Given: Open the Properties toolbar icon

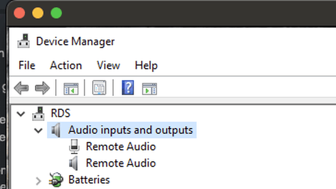Looking at the screenshot, I should (99, 87).
